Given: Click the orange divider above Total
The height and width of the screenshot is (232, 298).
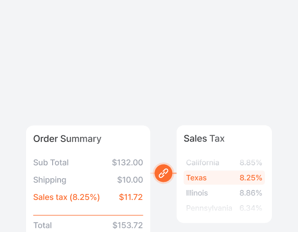Looking at the screenshot, I should coord(88,215).
